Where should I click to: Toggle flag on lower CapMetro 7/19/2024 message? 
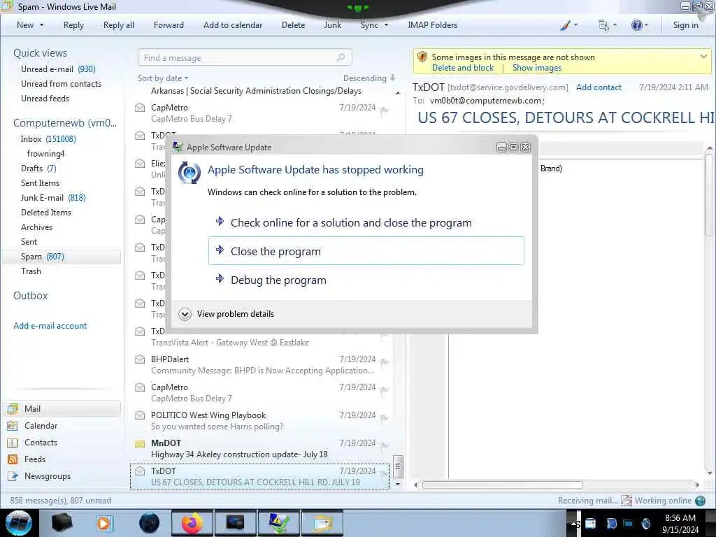click(385, 390)
